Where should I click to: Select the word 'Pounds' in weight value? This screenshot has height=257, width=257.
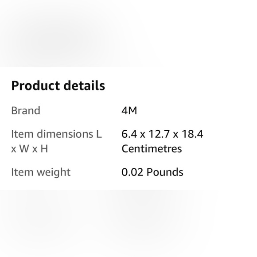(165, 172)
